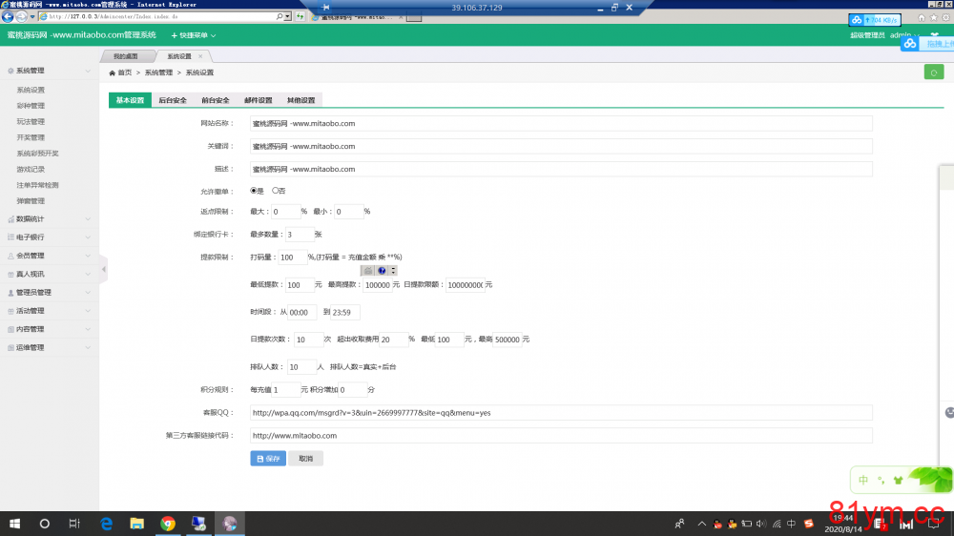This screenshot has width=954, height=536.
Task: Click the home icon in the breadcrumb
Action: (x=113, y=72)
